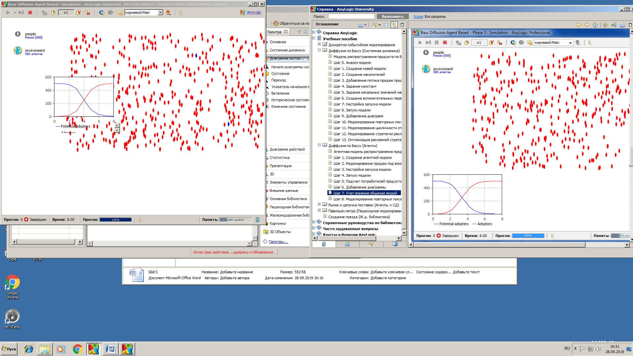Click the AnyLogic link in simulation window
This screenshot has width=633, height=356.
coord(254,13)
